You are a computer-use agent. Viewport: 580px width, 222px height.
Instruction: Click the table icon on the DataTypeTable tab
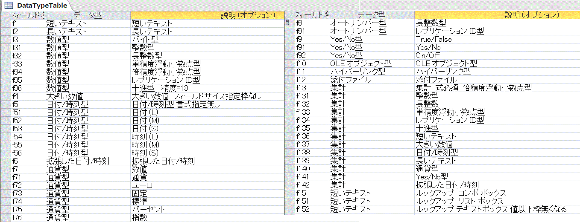click(8, 6)
